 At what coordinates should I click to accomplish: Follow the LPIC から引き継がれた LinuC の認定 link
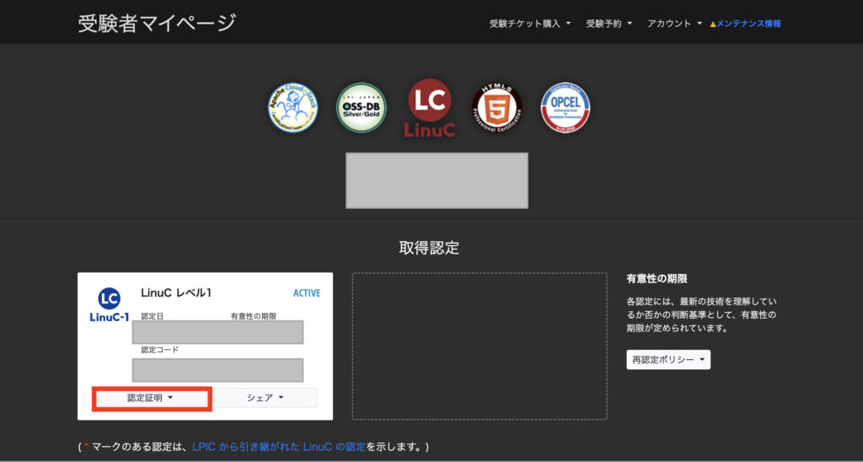(x=279, y=447)
